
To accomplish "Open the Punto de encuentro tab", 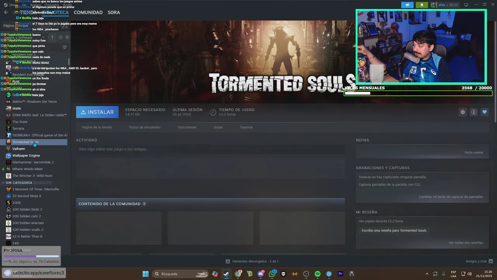I will tap(144, 127).
